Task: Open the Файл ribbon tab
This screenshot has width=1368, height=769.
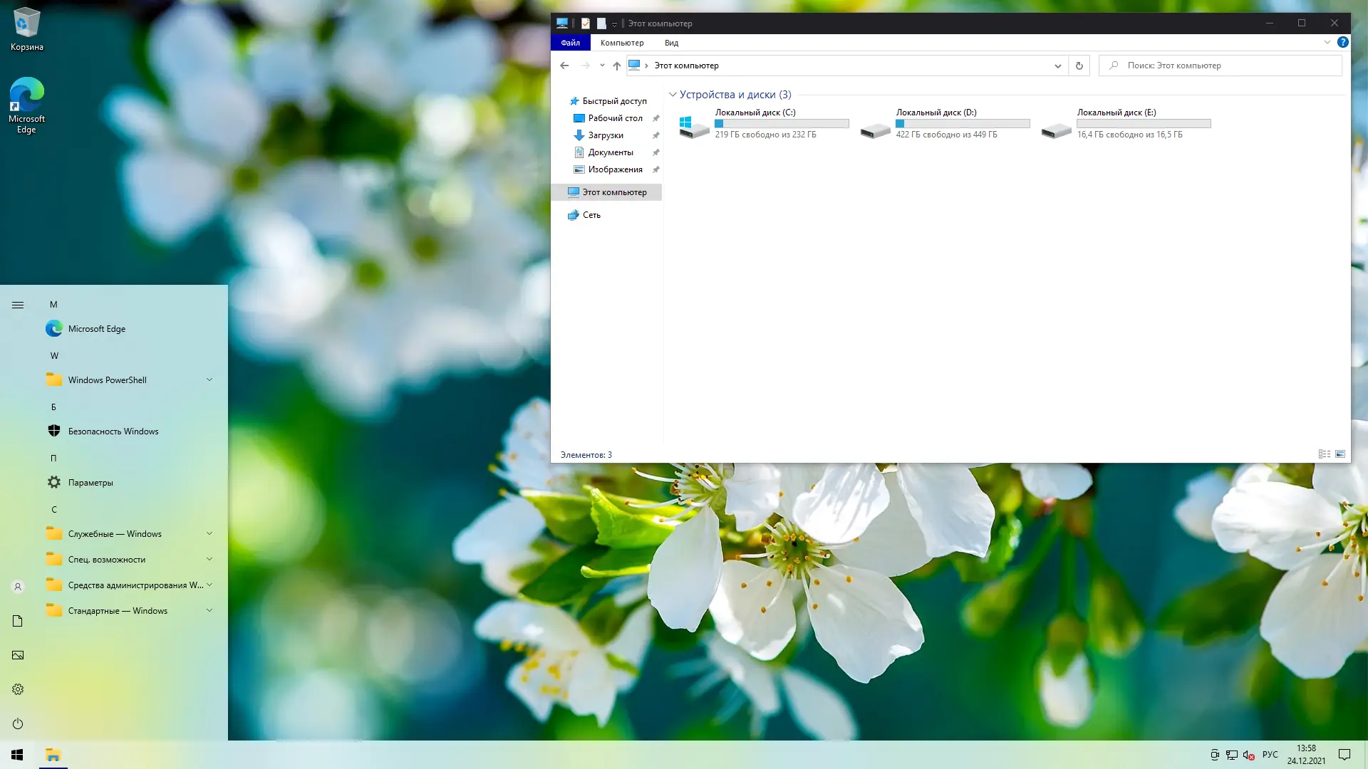Action: tap(570, 43)
